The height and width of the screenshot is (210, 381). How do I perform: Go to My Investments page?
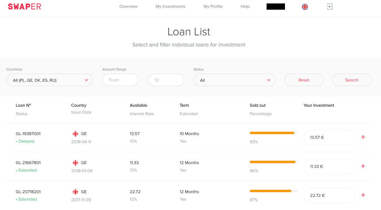coord(170,7)
